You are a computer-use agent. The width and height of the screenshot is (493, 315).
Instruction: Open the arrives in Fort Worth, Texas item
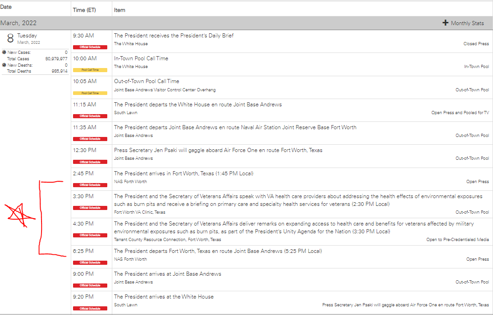point(183,173)
